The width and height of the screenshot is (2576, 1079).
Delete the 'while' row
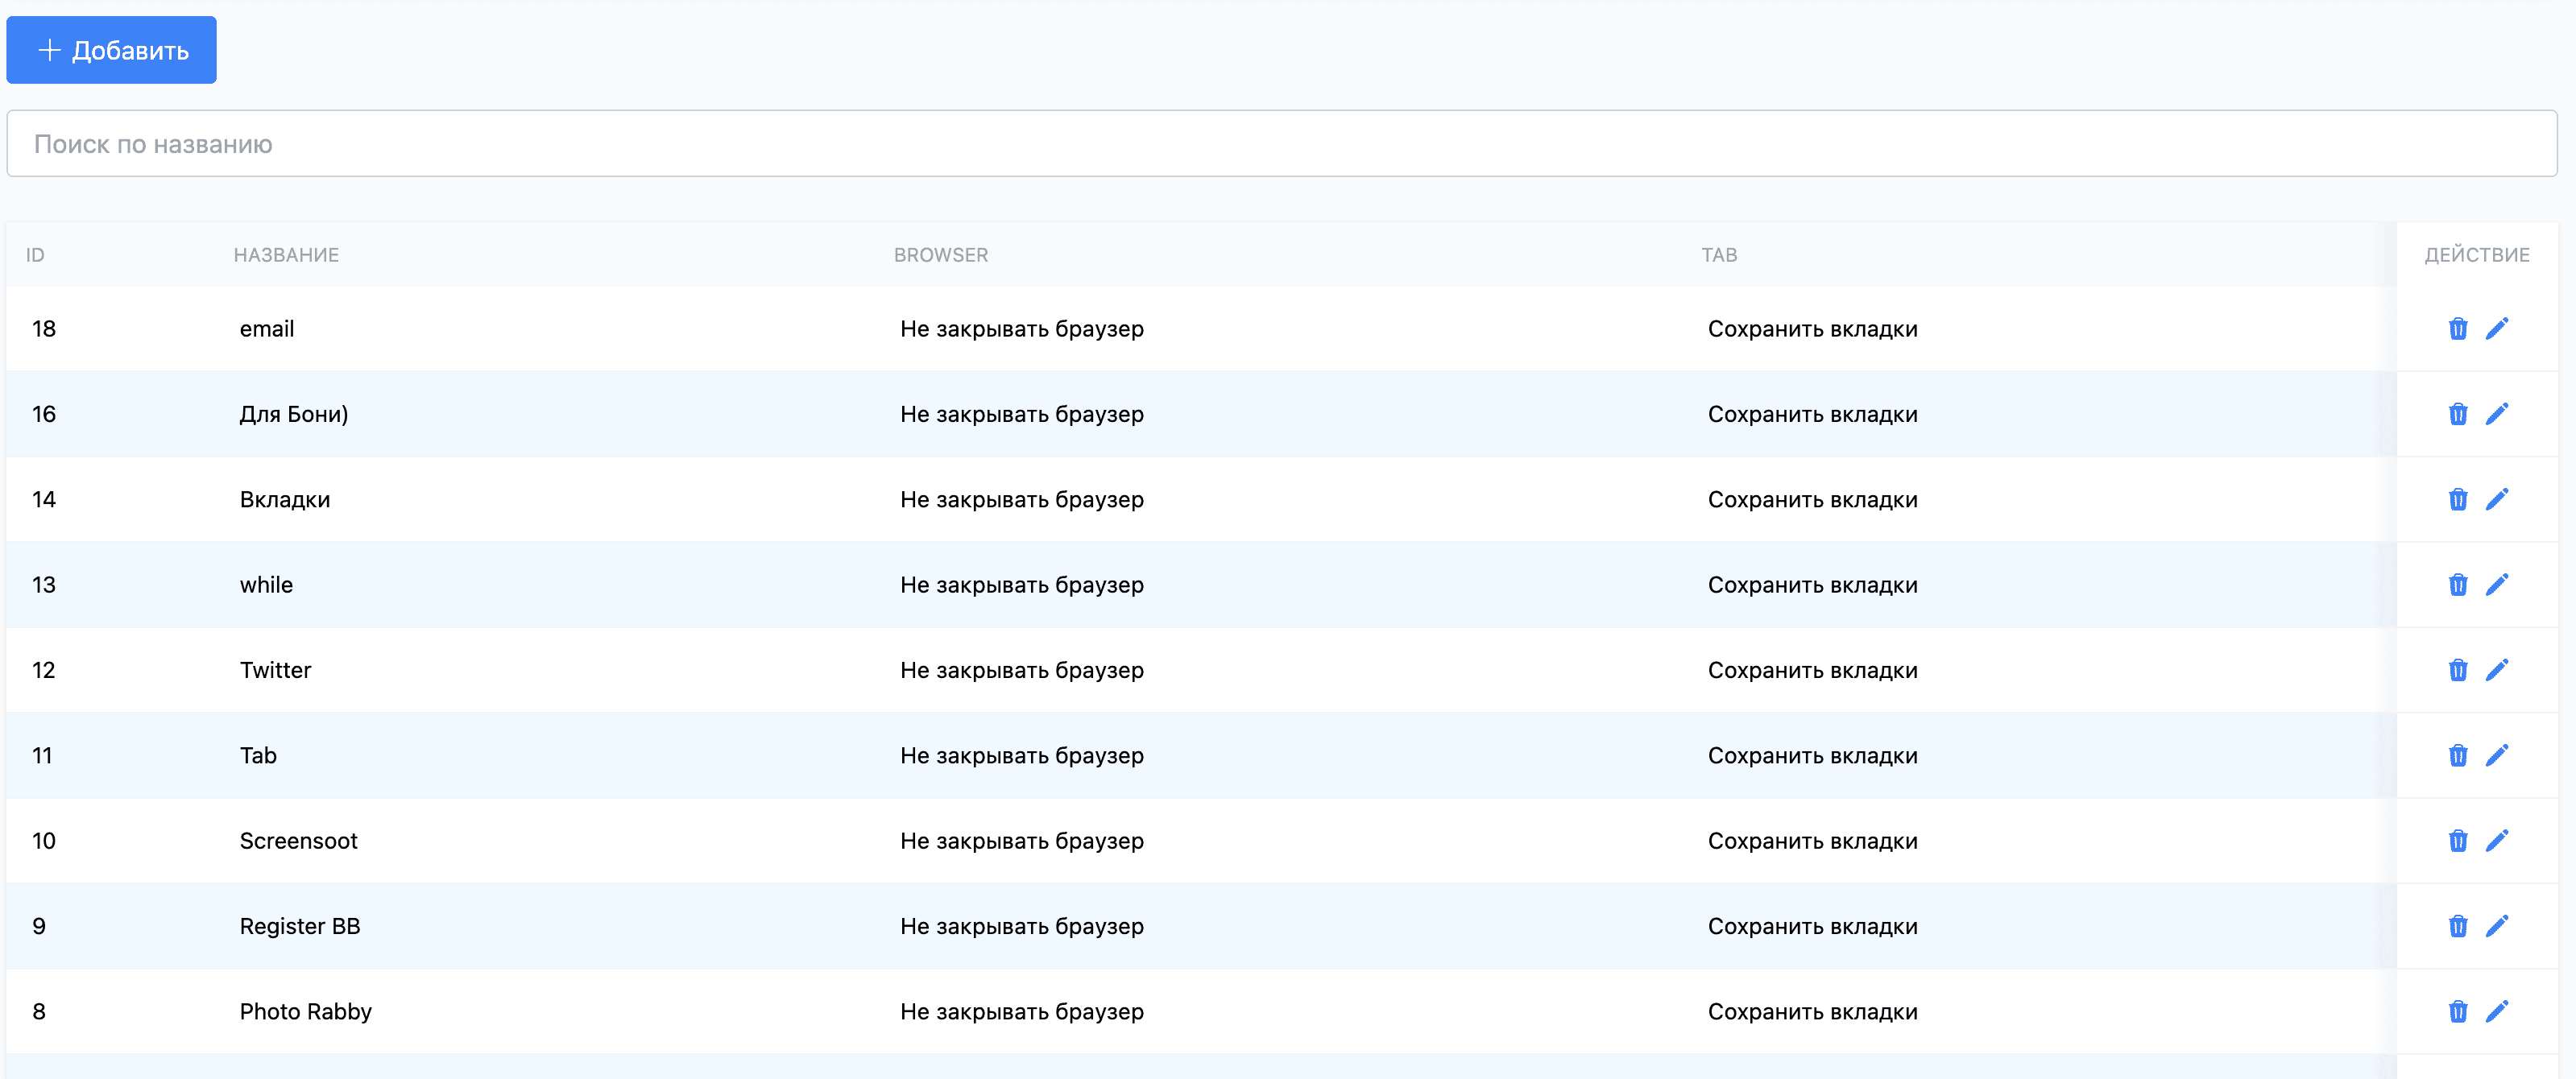(x=2457, y=585)
